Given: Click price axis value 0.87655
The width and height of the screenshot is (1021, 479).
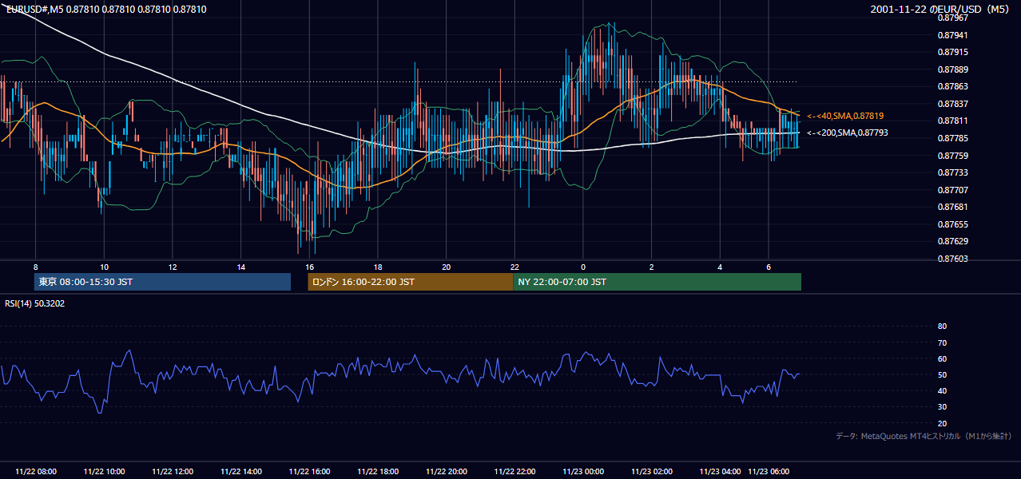Looking at the screenshot, I should click(x=951, y=224).
